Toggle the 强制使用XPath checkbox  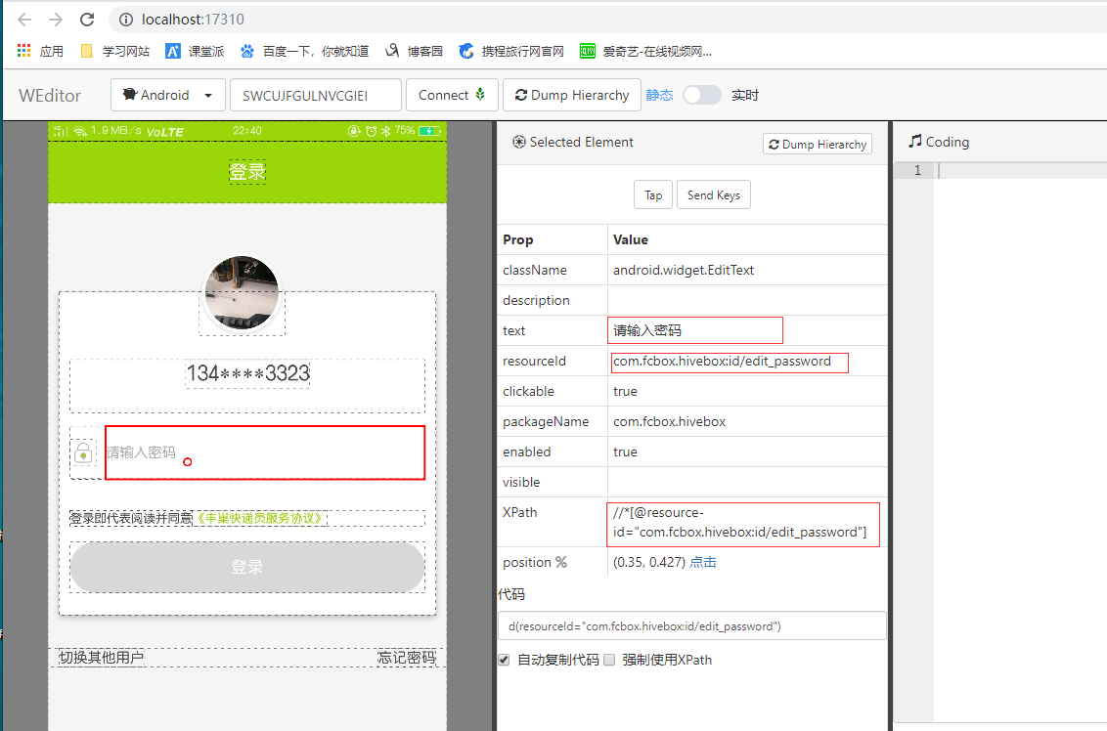609,660
